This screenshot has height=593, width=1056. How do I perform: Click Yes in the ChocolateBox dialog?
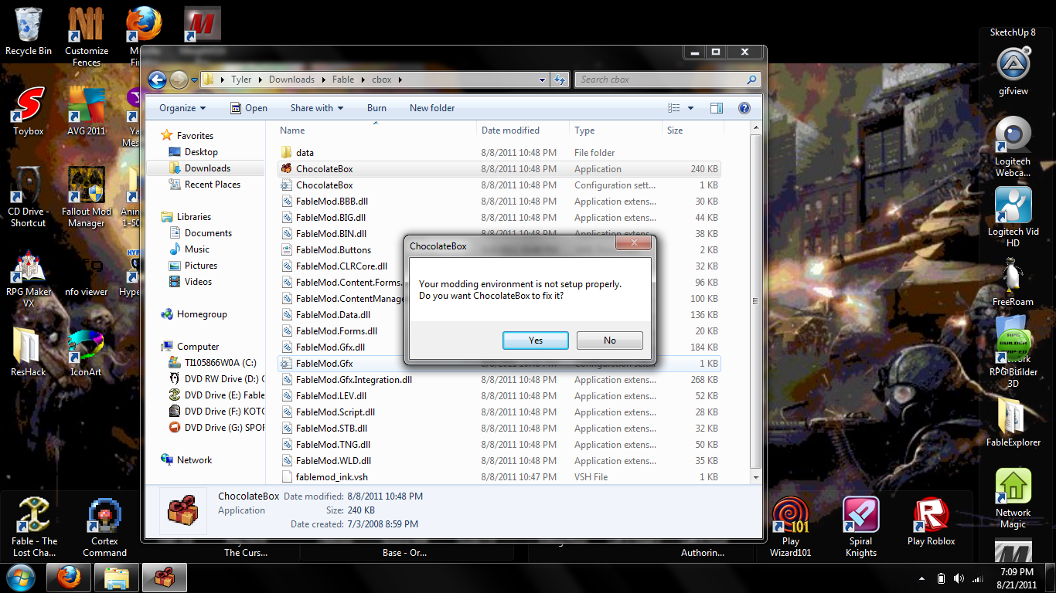[535, 341]
